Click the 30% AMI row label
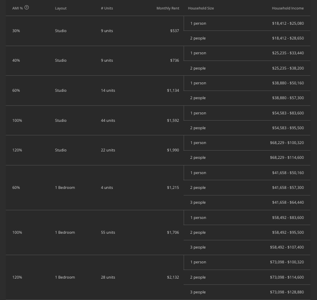 [x=16, y=31]
